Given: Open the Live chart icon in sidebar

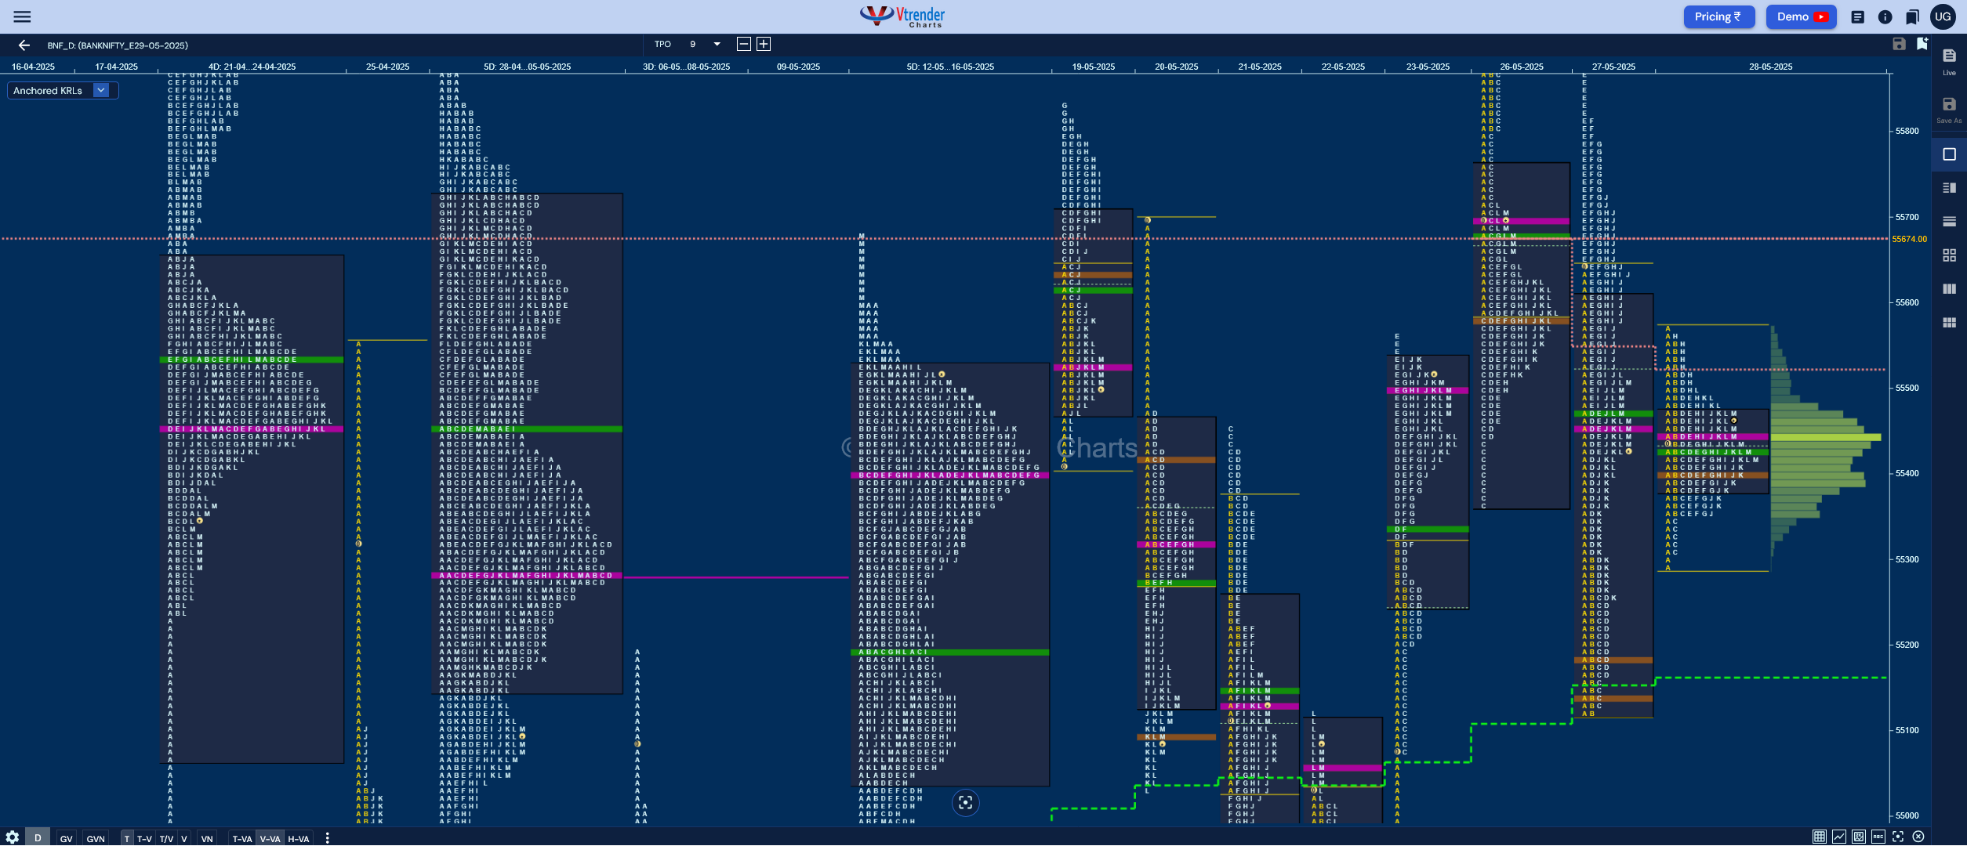Looking at the screenshot, I should tap(1949, 60).
